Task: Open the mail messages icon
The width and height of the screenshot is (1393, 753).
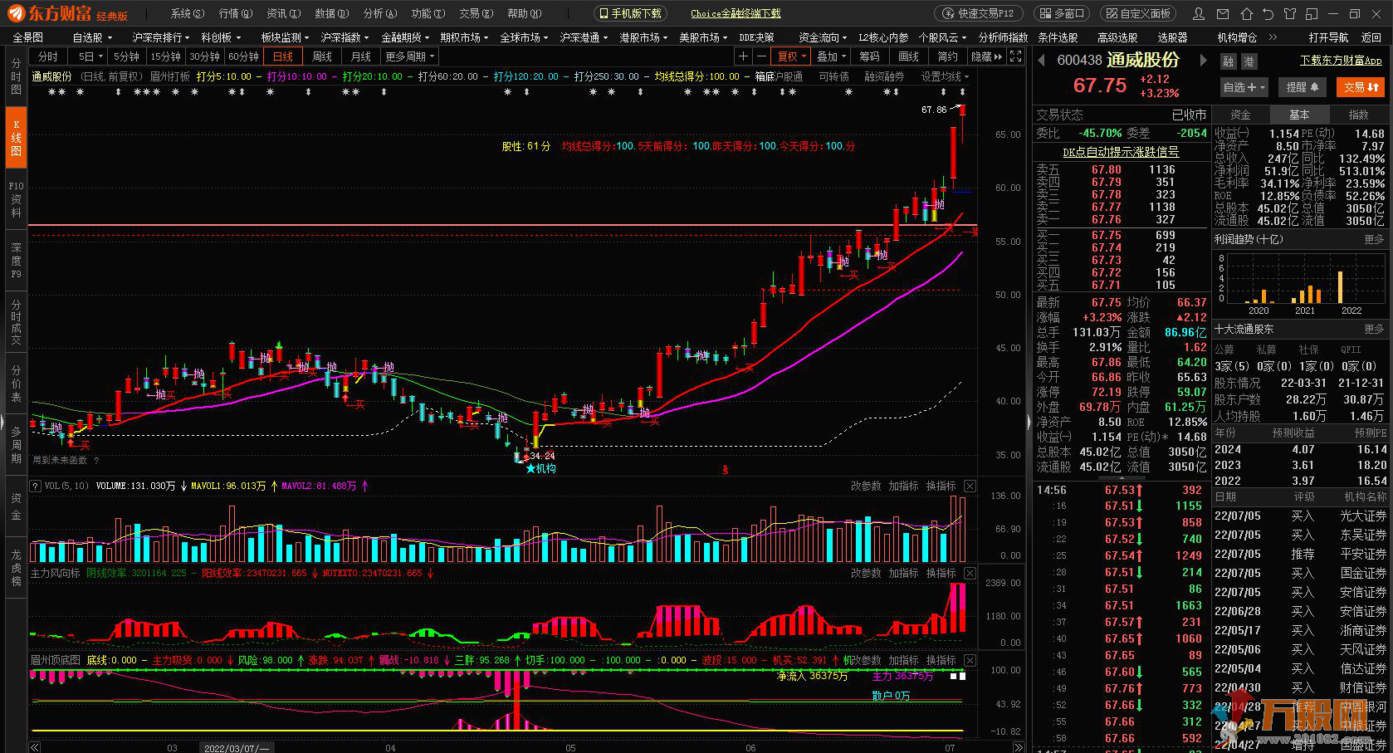Action: click(1223, 14)
